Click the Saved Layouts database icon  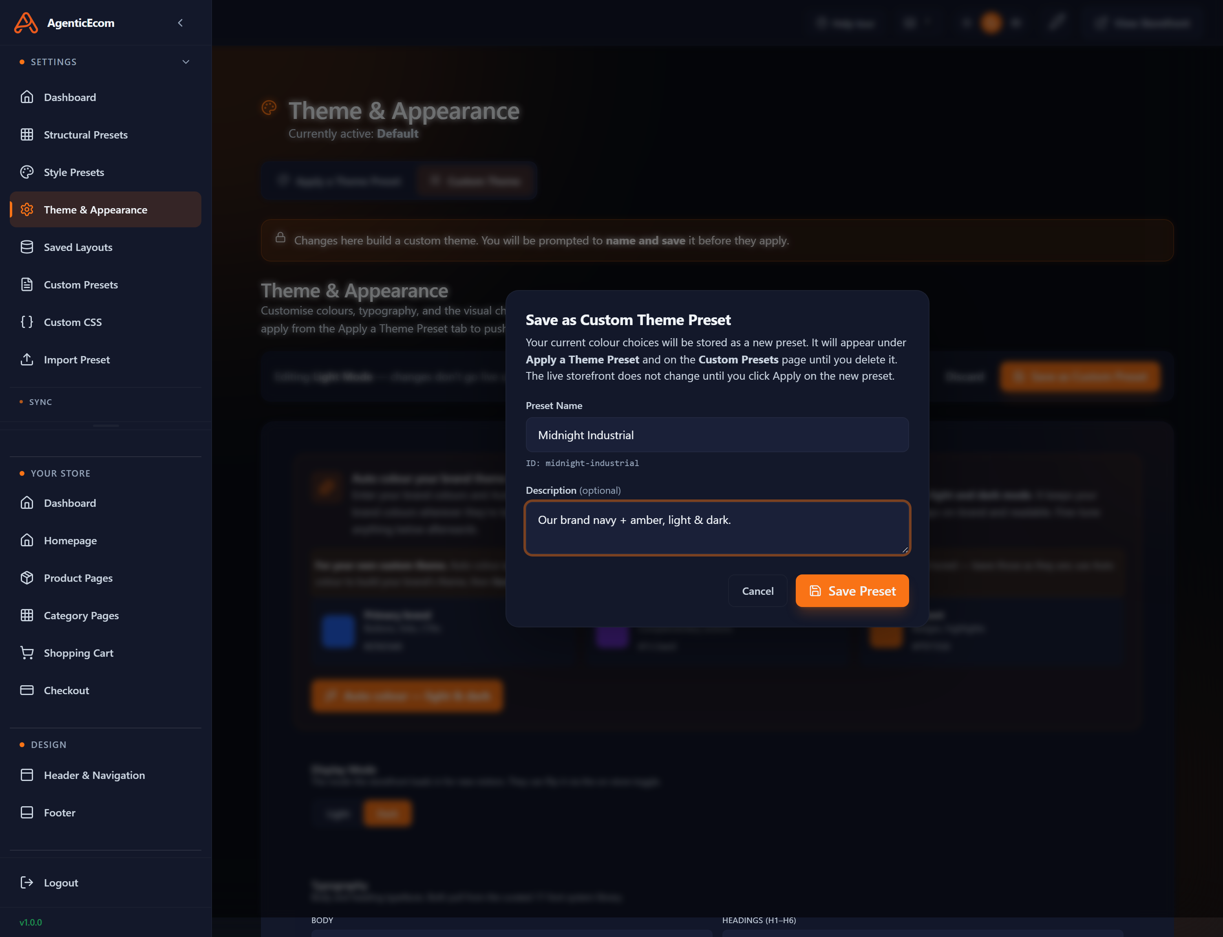(x=27, y=247)
